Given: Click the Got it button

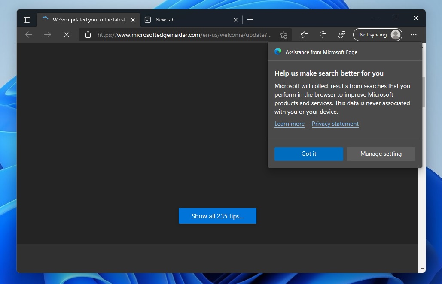Looking at the screenshot, I should point(309,154).
